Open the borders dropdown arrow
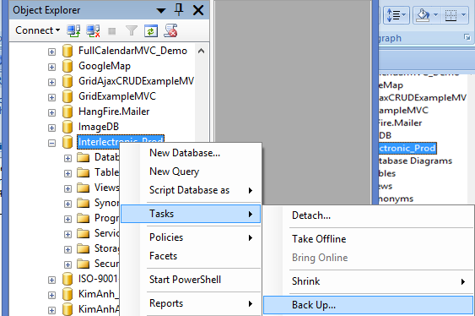 click(x=463, y=14)
